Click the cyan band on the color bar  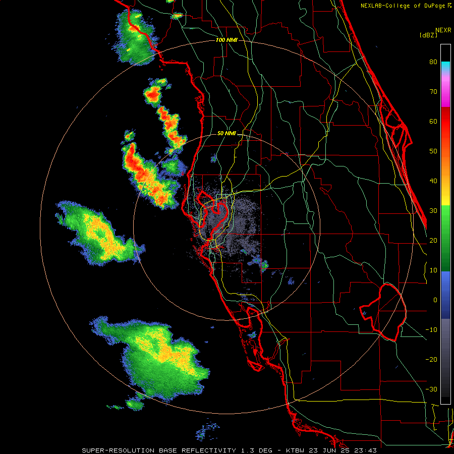click(445, 67)
